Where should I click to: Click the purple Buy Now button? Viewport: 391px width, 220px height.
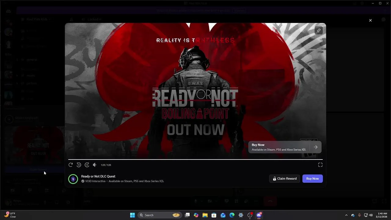tap(312, 179)
